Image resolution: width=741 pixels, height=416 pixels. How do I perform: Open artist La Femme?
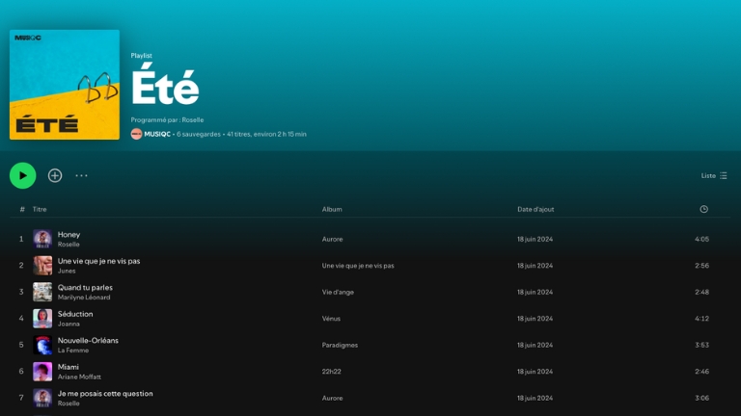coord(73,350)
